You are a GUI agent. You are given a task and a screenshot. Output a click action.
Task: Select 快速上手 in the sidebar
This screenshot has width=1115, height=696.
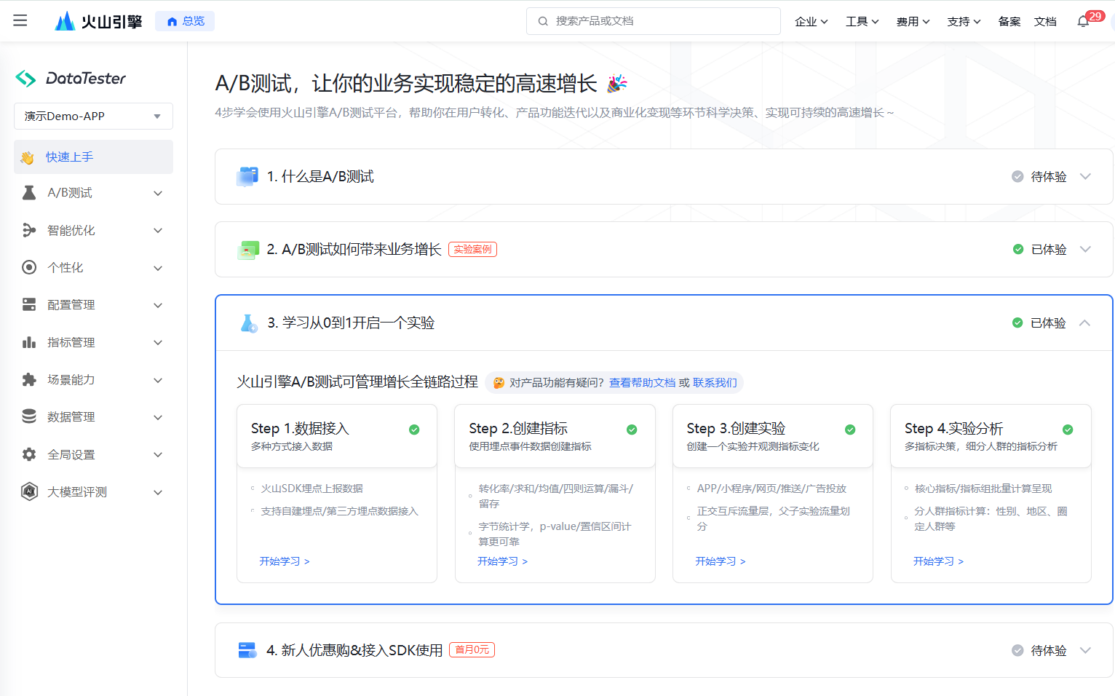93,157
